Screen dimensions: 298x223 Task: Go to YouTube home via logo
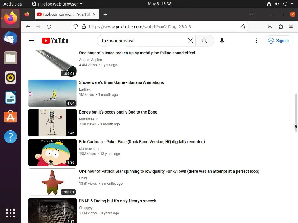[x=55, y=41]
